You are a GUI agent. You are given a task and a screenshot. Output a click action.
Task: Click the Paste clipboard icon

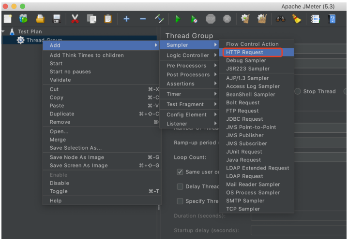point(108,19)
